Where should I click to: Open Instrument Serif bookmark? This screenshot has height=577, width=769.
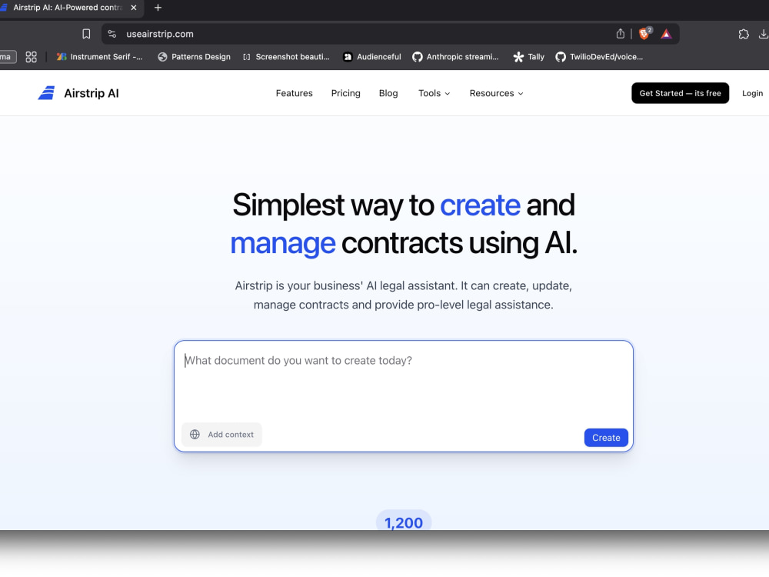click(x=99, y=57)
